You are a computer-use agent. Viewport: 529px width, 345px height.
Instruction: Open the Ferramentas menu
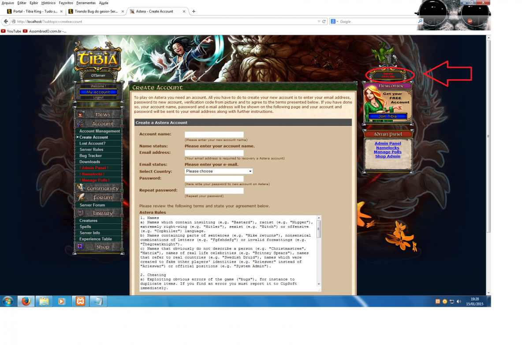tap(86, 3)
